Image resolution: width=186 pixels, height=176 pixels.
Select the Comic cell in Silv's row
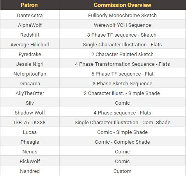pos(122,102)
